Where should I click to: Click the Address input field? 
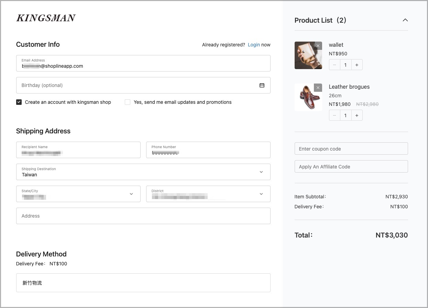(x=143, y=216)
